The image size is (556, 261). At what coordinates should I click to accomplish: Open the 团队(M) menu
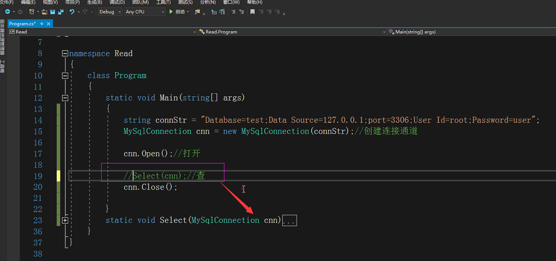tap(141, 2)
